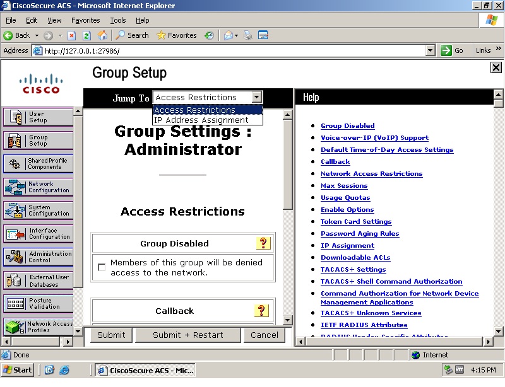
Task: Click the Refresh page icon
Action: pyautogui.click(x=86, y=35)
